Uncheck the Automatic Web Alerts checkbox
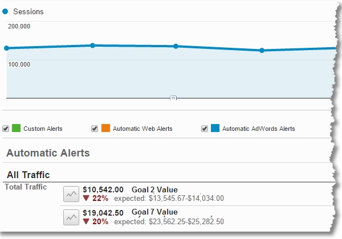This screenshot has height=239, width=342. pos(95,129)
